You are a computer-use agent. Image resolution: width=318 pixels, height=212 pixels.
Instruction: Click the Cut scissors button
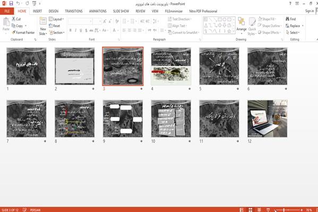tap(16, 19)
